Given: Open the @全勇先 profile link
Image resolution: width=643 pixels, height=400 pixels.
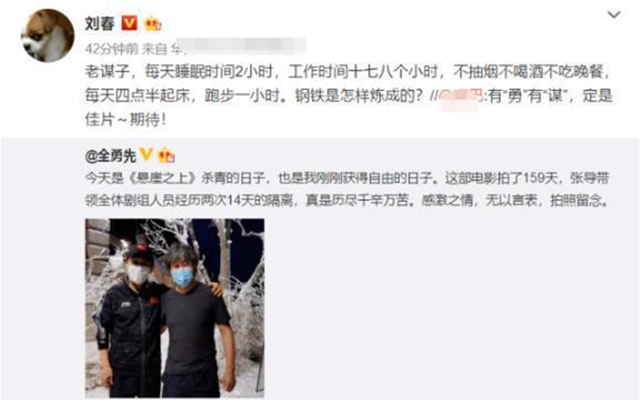Looking at the screenshot, I should (x=110, y=156).
